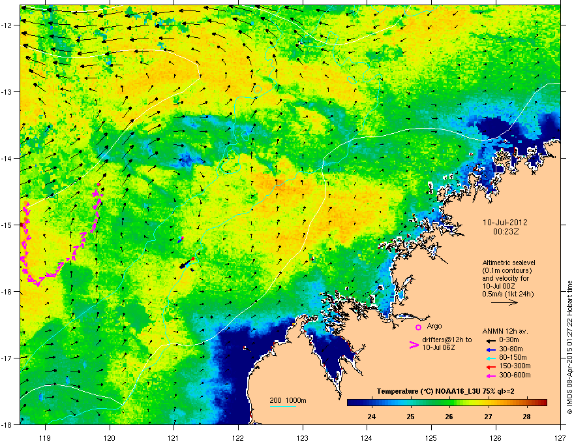This screenshot has width=574, height=444.
Task: Click the cyan 80-150m arrow legend icon
Action: tap(491, 358)
